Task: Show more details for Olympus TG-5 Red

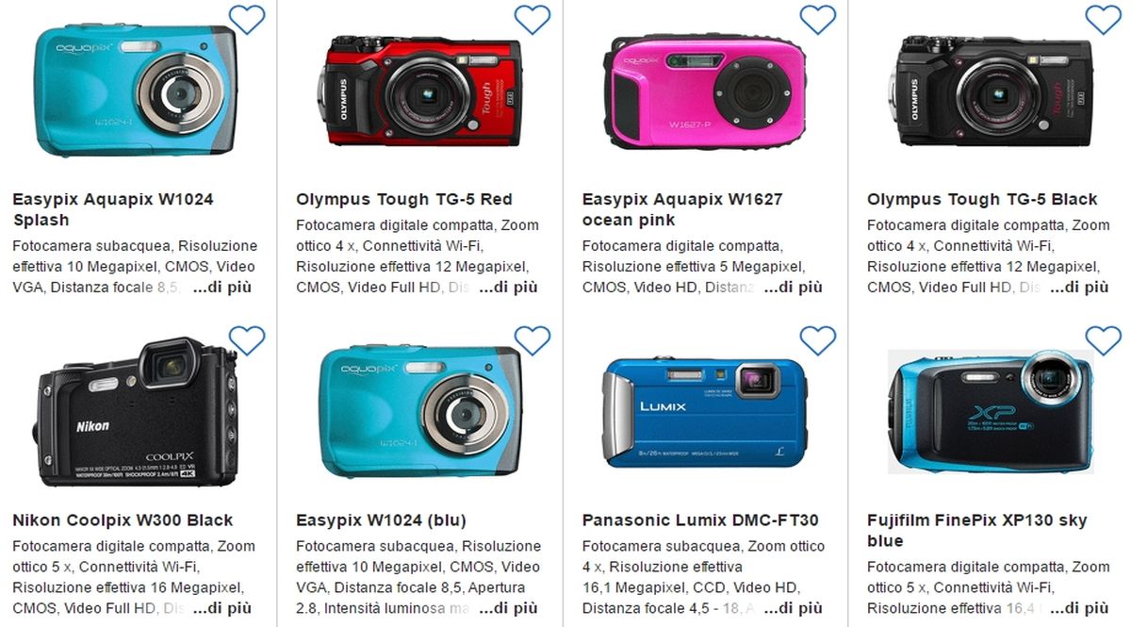Action: (x=508, y=288)
